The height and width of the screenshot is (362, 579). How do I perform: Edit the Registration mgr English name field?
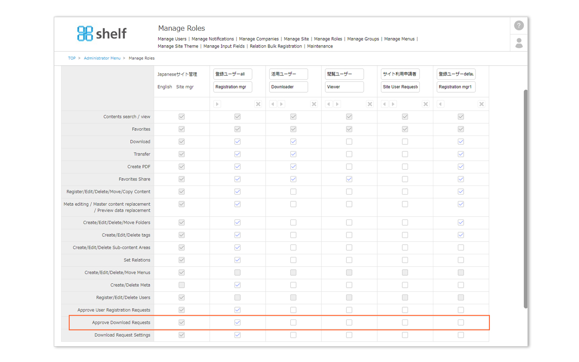pyautogui.click(x=233, y=87)
